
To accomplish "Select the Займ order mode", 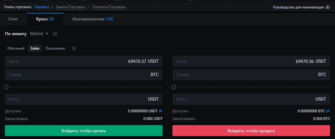I will click(x=35, y=49).
